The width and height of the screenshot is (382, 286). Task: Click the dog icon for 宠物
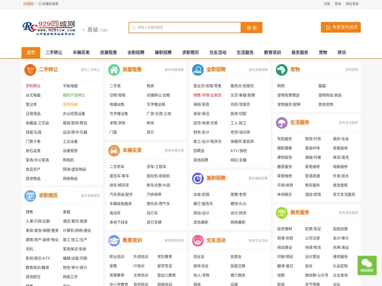(282, 70)
